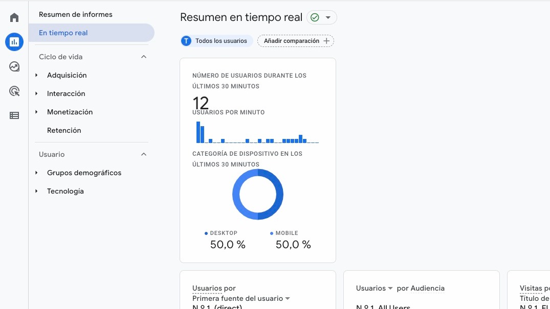Click the Usuario section heading

[52, 154]
